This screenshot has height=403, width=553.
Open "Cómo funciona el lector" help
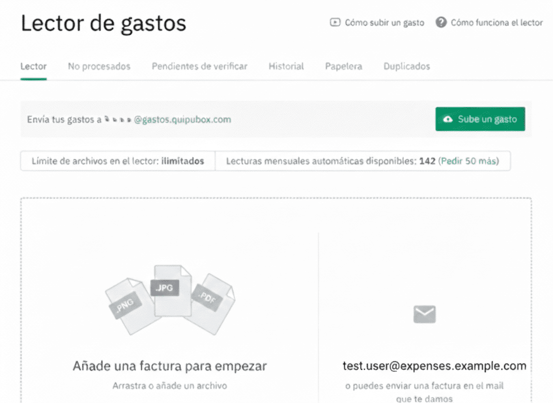click(x=496, y=22)
